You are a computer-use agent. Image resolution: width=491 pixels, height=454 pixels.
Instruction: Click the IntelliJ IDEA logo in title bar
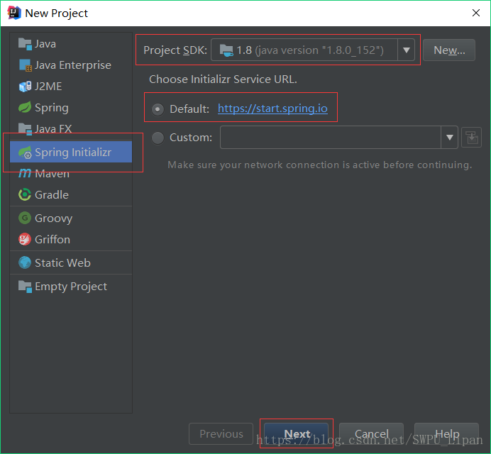pos(14,13)
